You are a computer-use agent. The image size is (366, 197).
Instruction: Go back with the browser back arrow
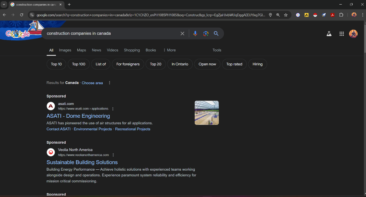[5, 15]
